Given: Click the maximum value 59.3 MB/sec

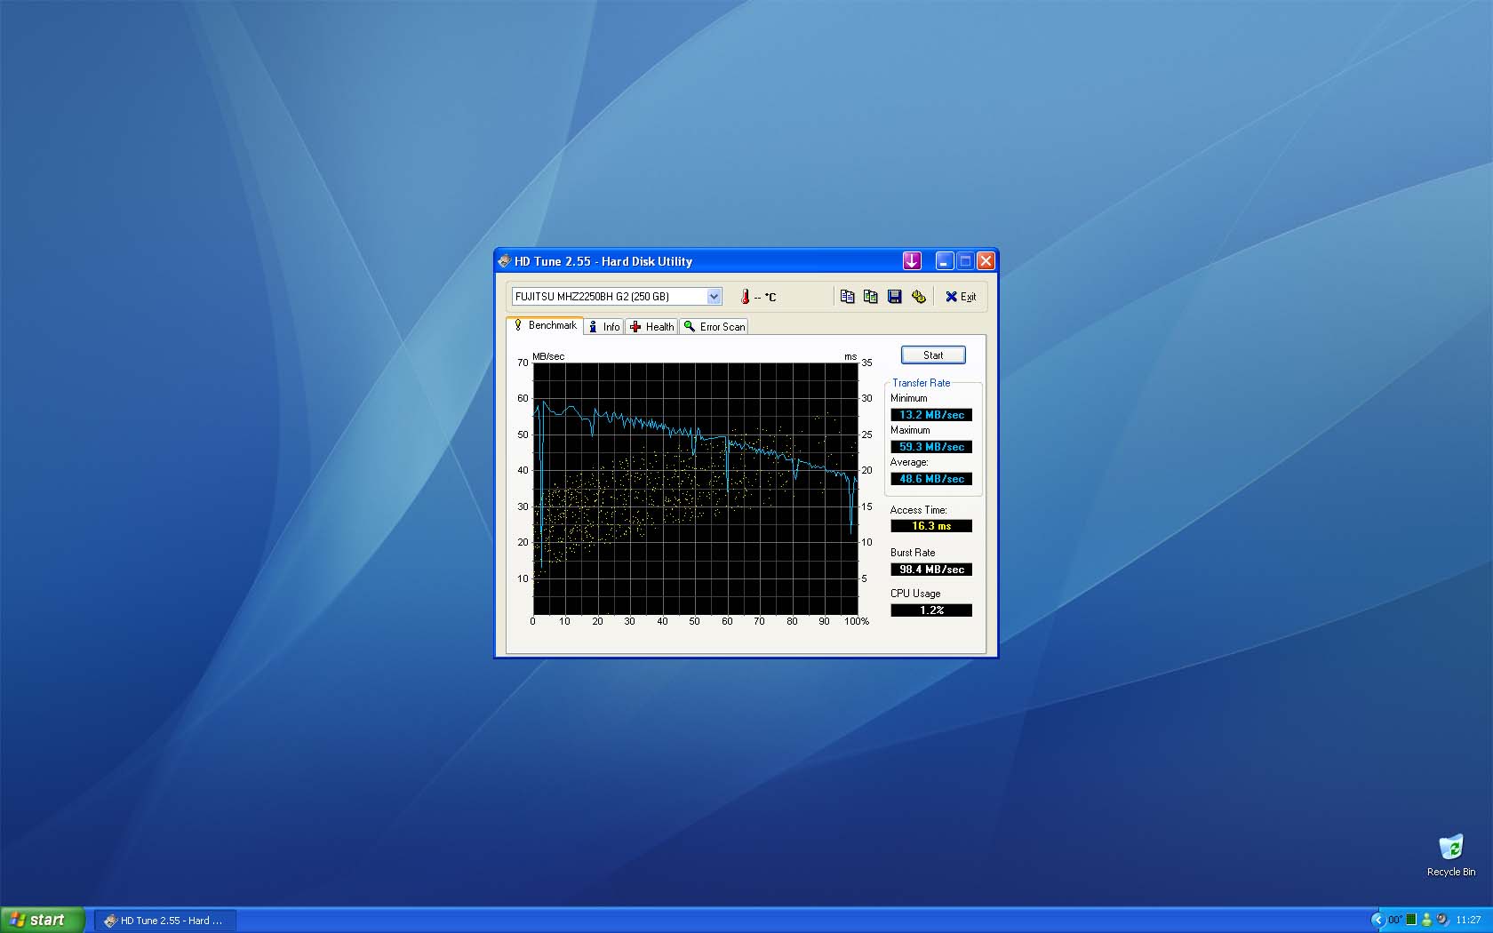Looking at the screenshot, I should click(931, 447).
